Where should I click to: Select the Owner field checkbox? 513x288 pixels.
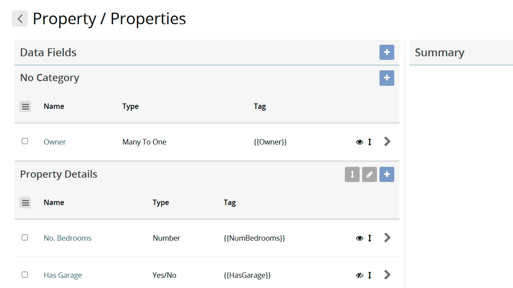[x=25, y=141]
